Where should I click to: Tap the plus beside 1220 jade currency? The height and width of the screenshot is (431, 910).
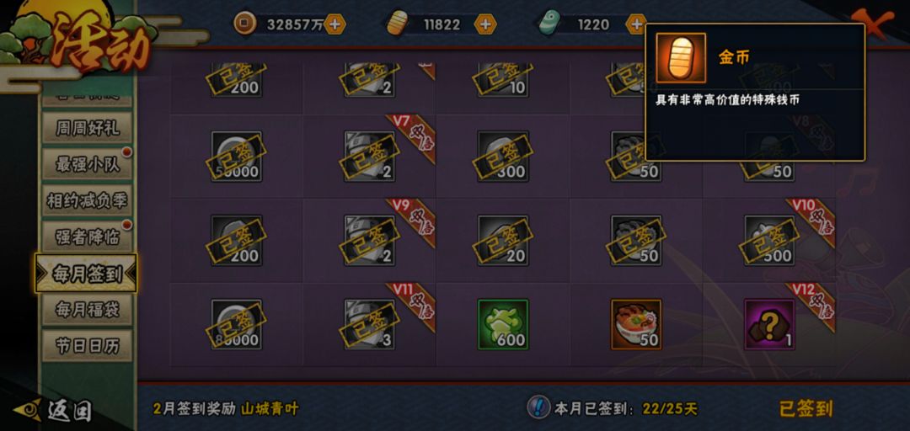[x=636, y=24]
